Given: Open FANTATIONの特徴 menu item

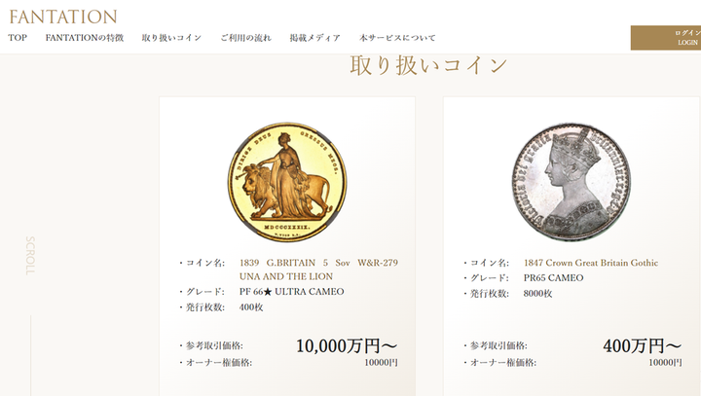Looking at the screenshot, I should pyautogui.click(x=85, y=38).
